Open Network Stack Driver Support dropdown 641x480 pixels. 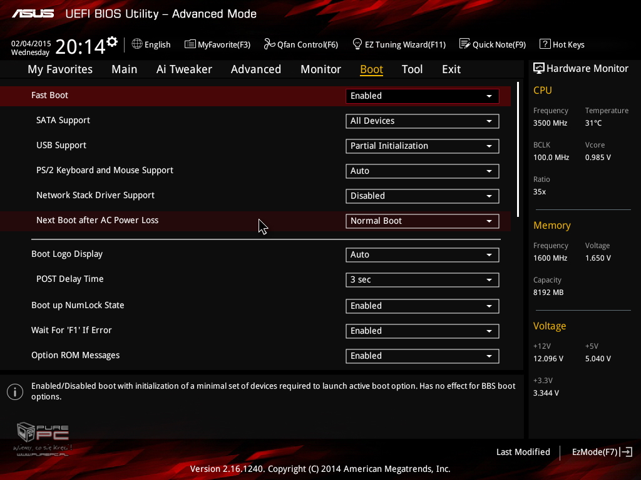click(422, 196)
